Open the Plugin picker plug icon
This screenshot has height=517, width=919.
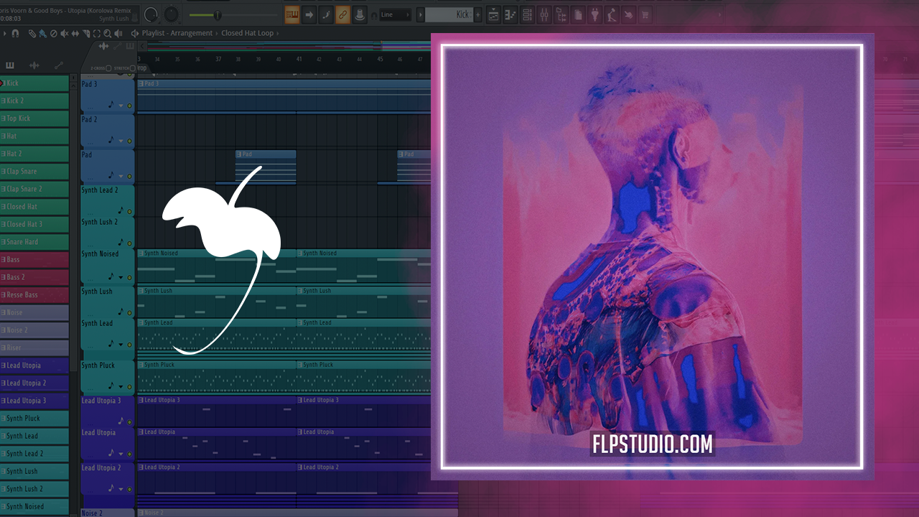click(594, 14)
